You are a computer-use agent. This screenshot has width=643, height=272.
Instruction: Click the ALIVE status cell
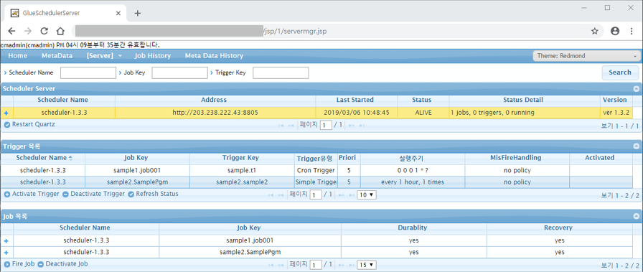tap(423, 113)
